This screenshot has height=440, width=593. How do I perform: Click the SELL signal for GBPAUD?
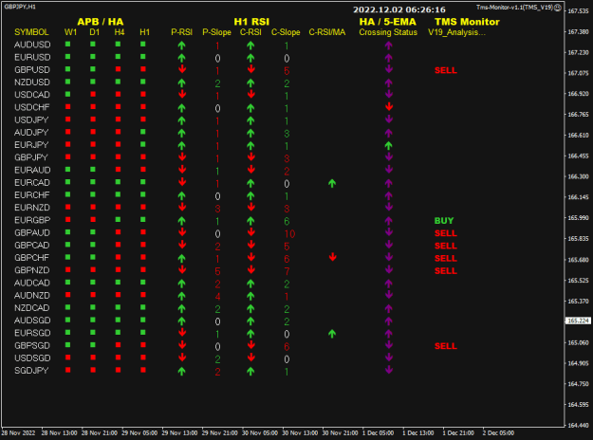coord(446,233)
